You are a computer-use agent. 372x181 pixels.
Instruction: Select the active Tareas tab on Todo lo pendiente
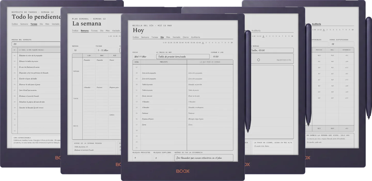pos(34,24)
